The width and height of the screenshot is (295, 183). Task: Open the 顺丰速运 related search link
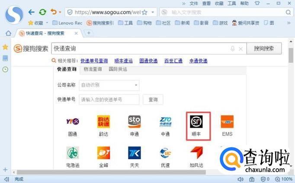point(123,61)
